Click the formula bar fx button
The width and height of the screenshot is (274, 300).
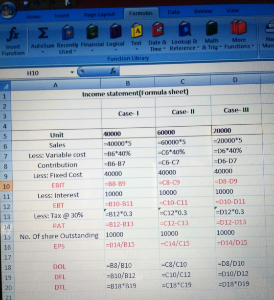coord(113,70)
